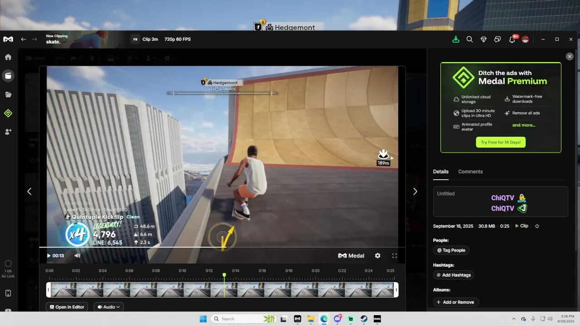Click the taskbar Search box
Image resolution: width=580 pixels, height=326 pixels.
(244, 319)
